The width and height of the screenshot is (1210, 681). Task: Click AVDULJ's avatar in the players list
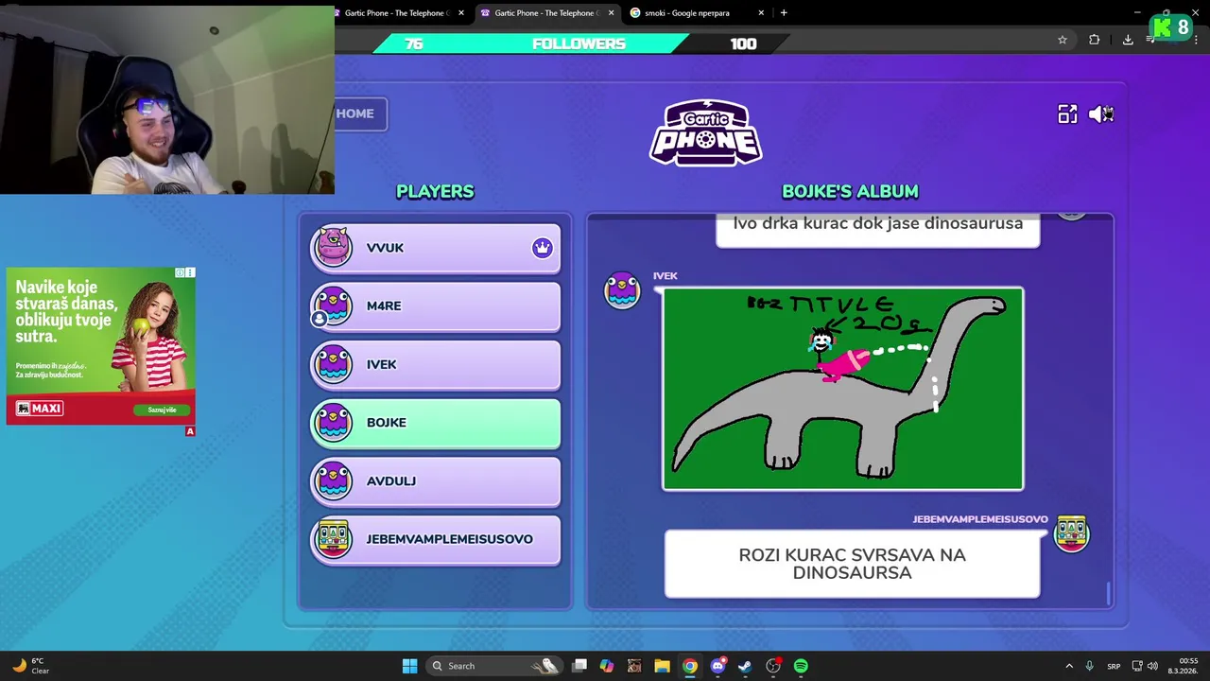[x=333, y=480]
